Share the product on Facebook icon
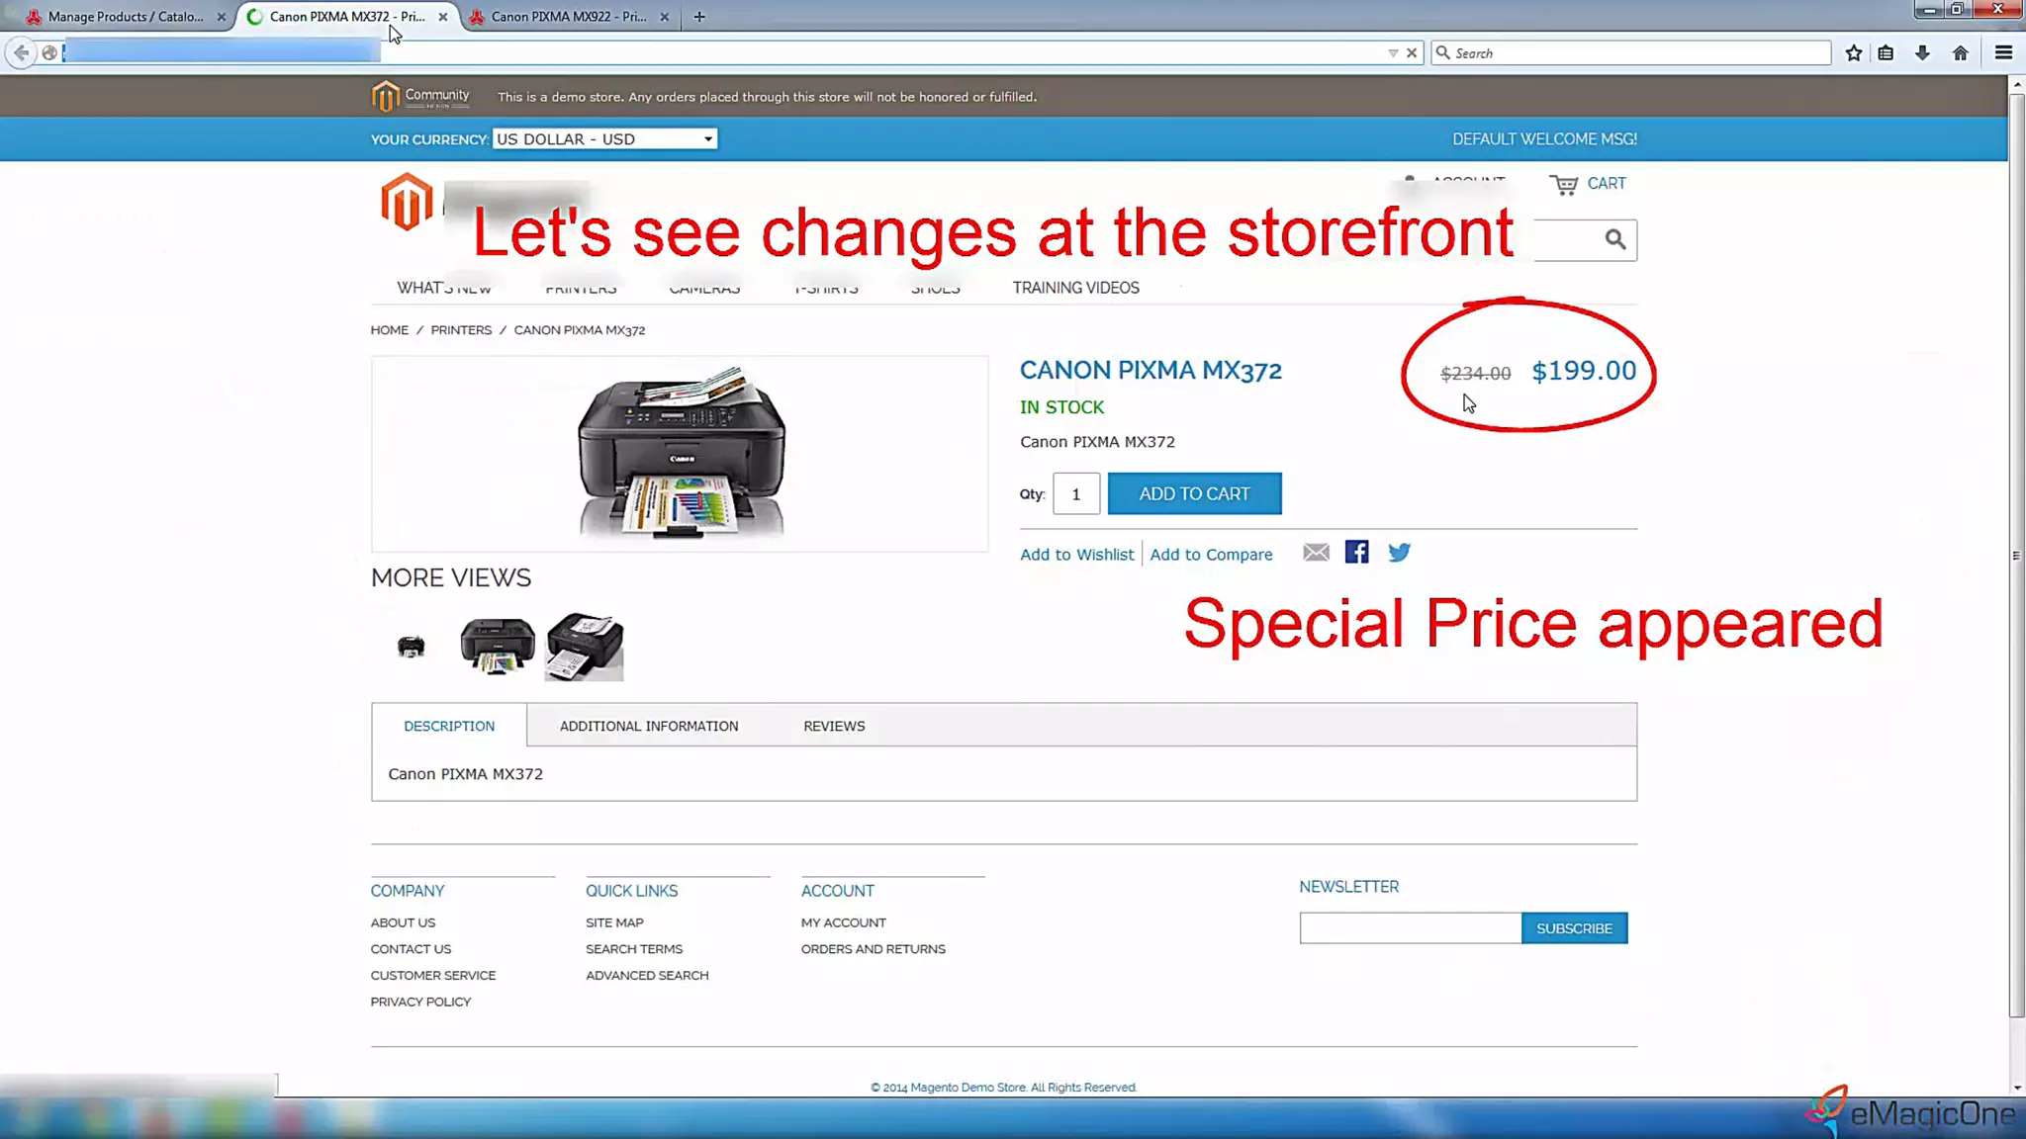2026x1139 pixels. [1356, 553]
